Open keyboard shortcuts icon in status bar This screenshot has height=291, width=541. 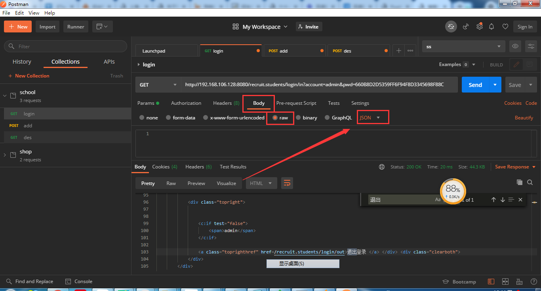tap(519, 282)
